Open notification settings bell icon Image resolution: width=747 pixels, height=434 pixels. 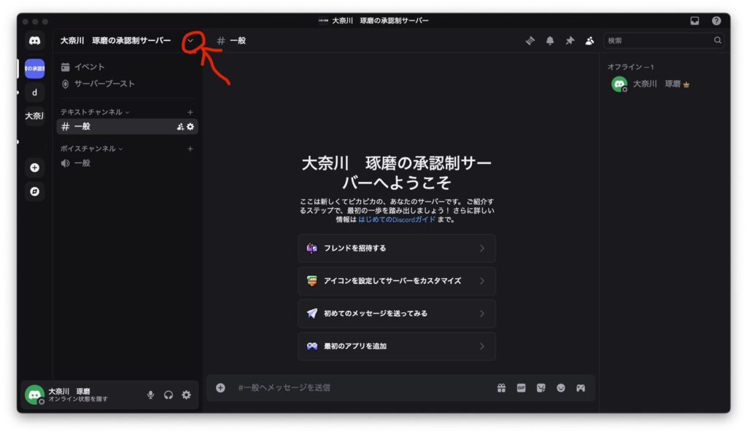(x=550, y=41)
